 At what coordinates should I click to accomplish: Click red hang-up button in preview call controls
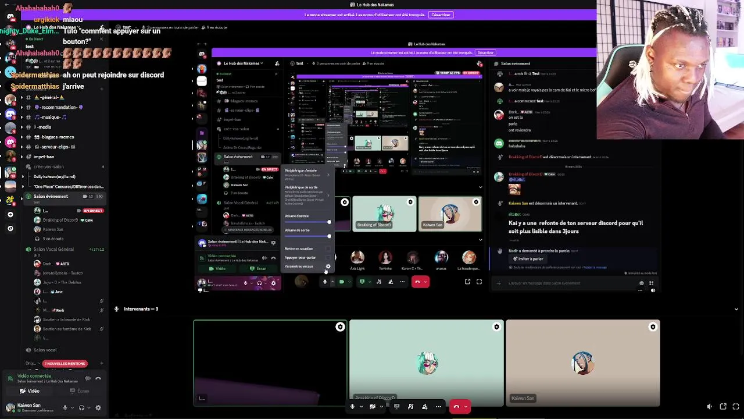[x=417, y=282]
